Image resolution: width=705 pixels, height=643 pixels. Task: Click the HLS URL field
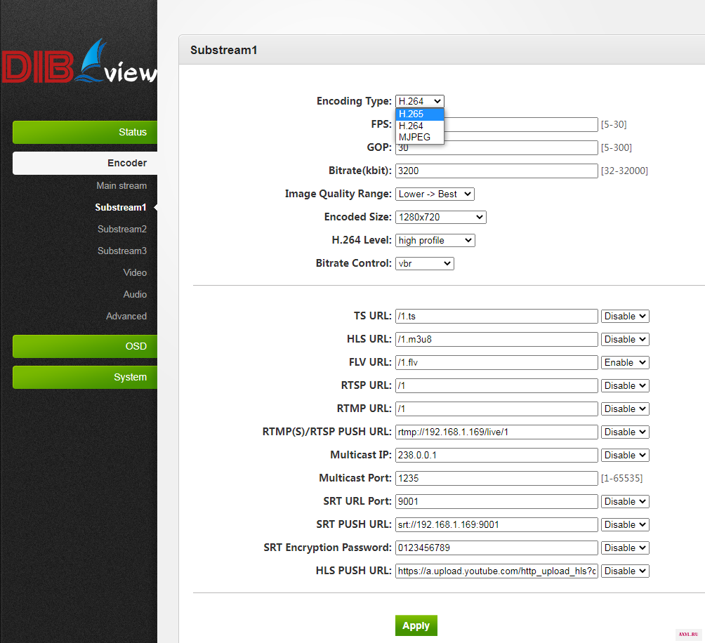496,339
